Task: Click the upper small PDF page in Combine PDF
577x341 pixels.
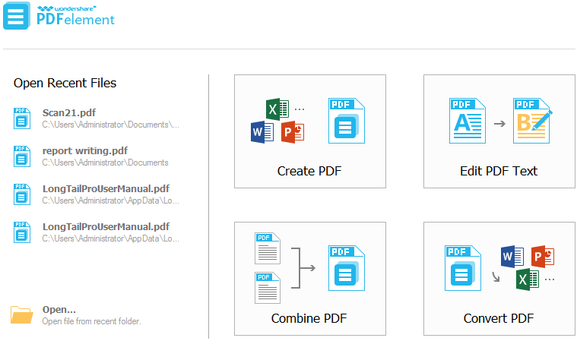Action: pyautogui.click(x=268, y=248)
